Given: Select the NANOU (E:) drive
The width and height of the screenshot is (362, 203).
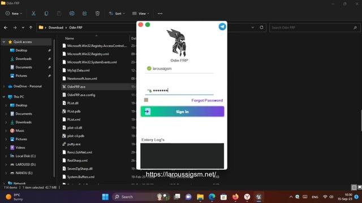Looking at the screenshot, I should 24,173.
